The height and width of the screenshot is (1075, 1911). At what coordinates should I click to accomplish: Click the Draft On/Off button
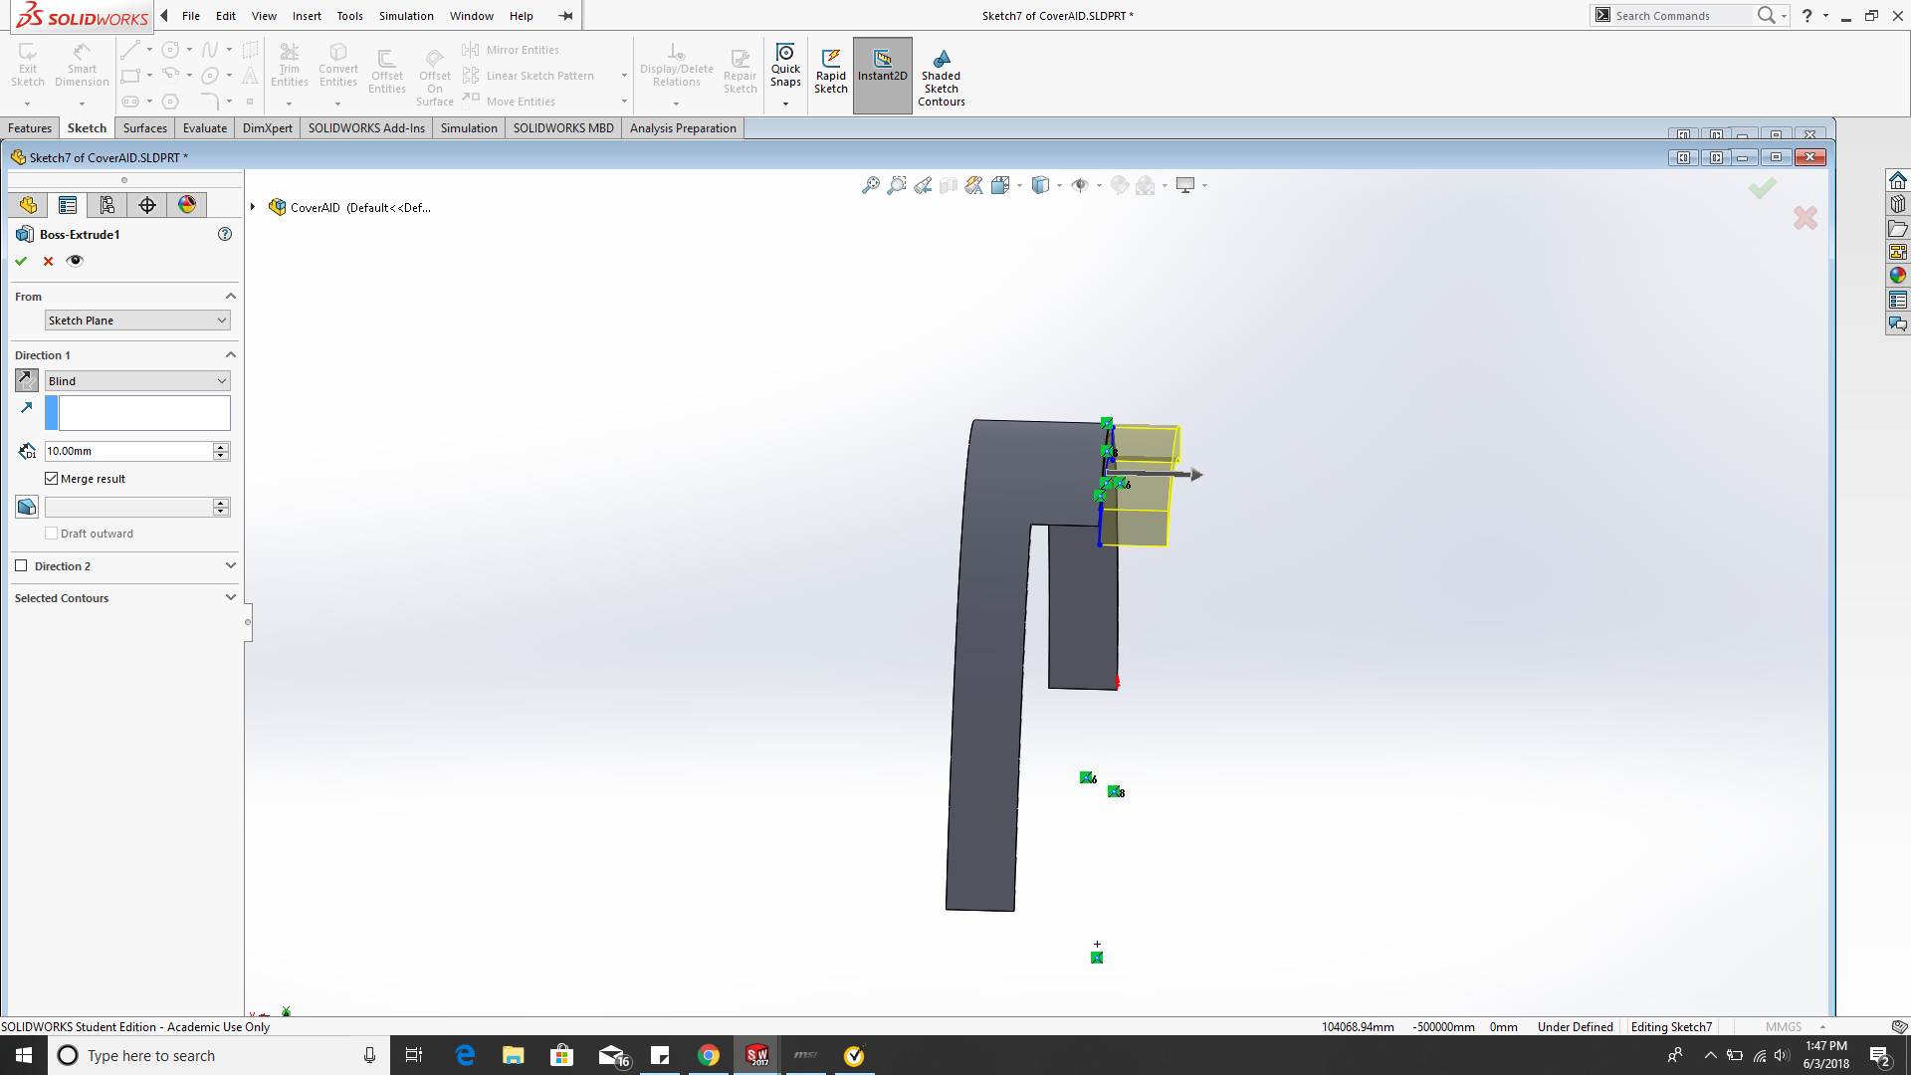pyautogui.click(x=27, y=507)
